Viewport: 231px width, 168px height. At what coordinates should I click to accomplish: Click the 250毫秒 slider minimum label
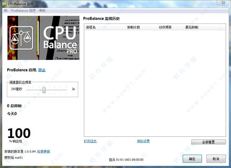(17, 89)
